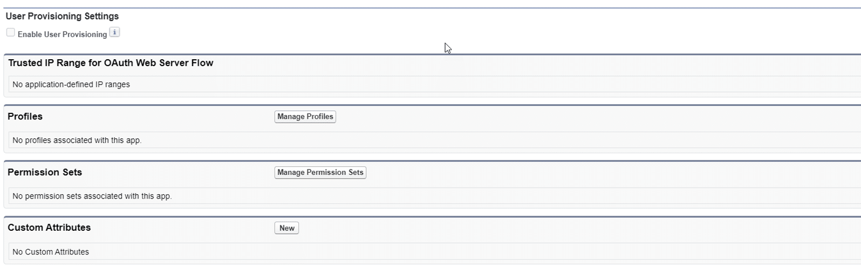Open Manage Permission Sets

coord(320,173)
